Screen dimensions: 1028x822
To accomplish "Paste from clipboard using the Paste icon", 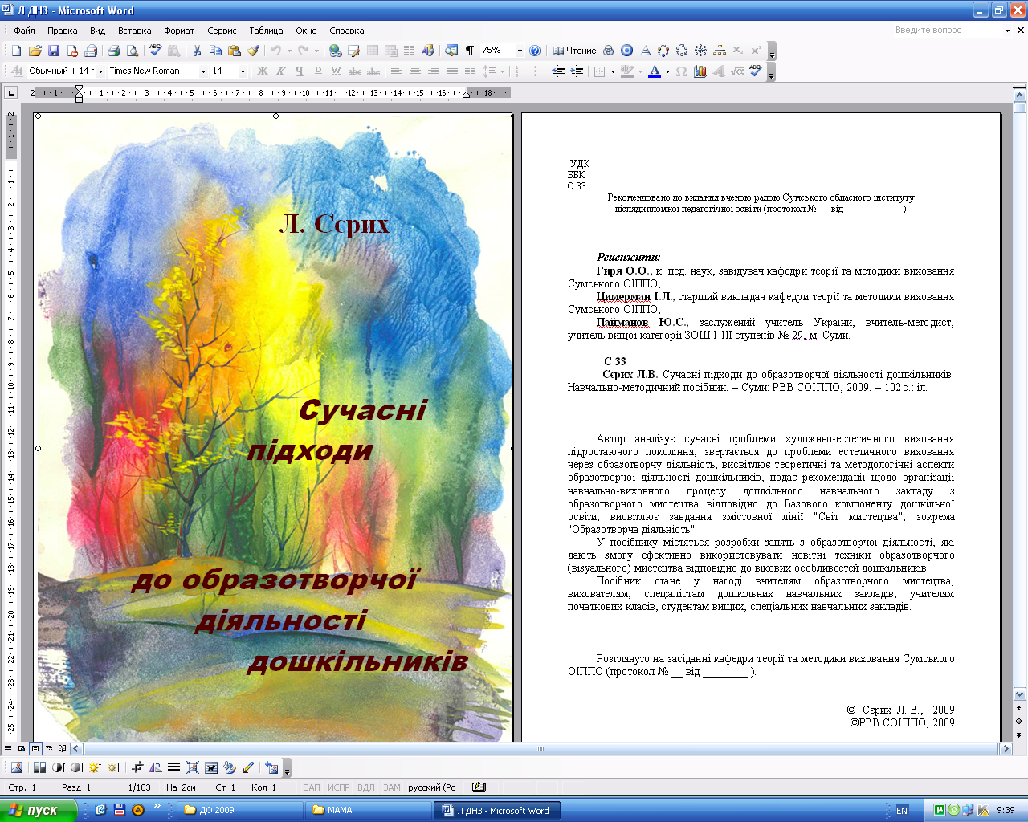I will point(234,51).
